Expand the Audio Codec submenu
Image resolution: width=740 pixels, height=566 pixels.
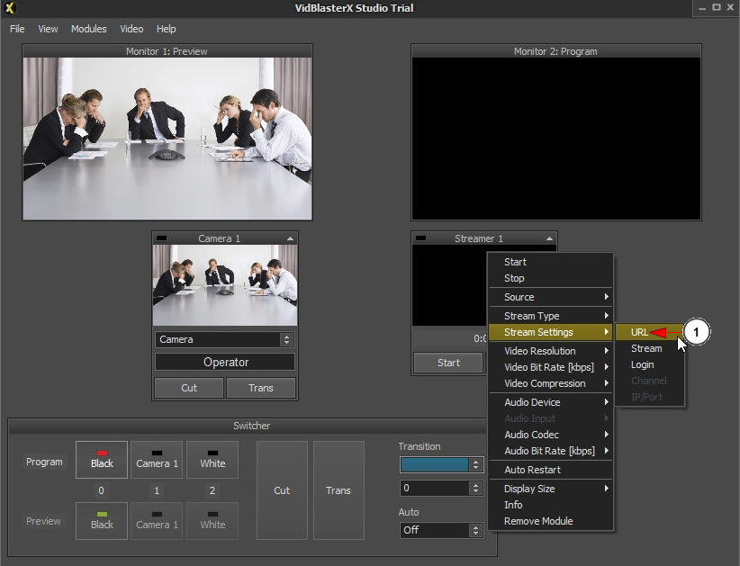[x=551, y=435]
